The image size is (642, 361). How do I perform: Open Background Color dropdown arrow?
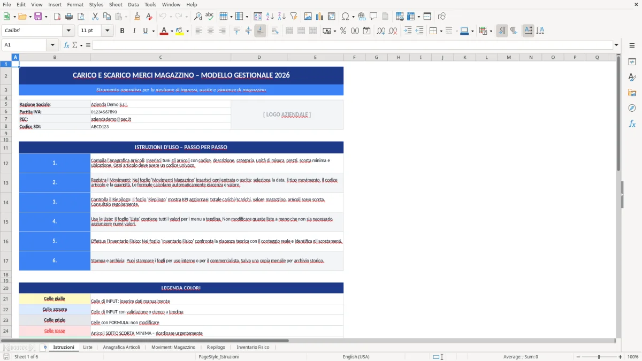[x=187, y=31]
